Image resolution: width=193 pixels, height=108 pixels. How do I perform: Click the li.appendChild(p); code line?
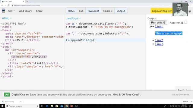[x=81, y=40]
